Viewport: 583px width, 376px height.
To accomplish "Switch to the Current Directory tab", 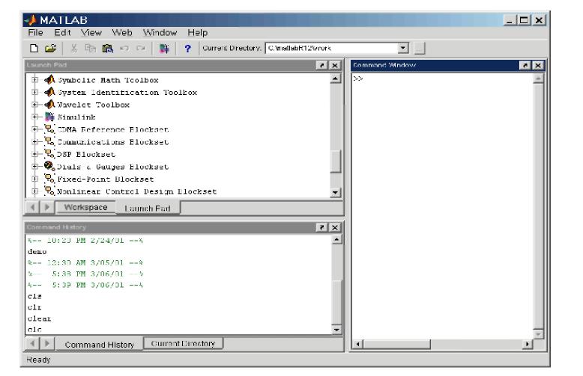I will pos(183,343).
